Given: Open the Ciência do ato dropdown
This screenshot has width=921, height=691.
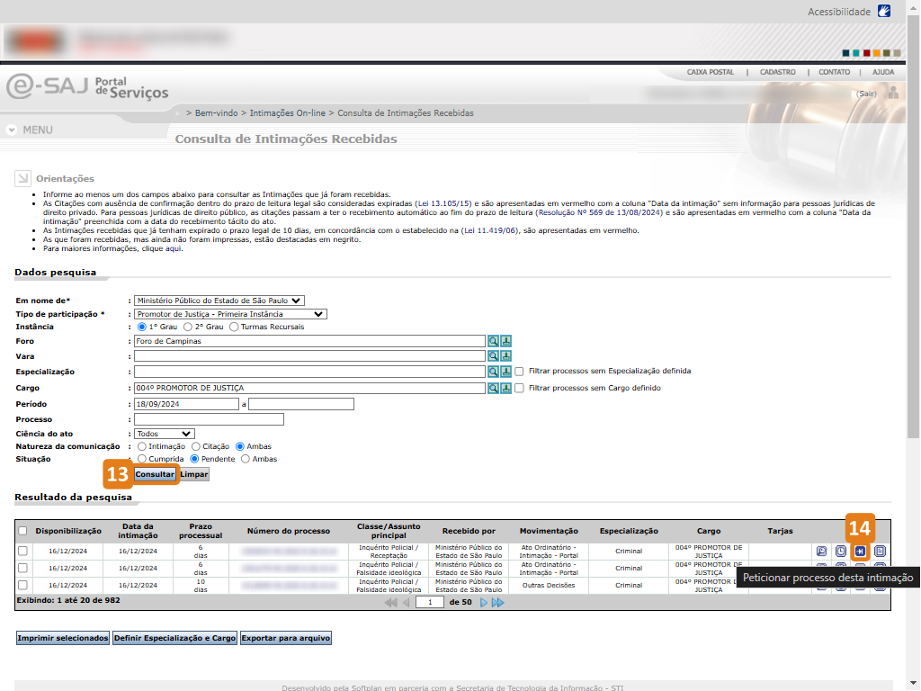Looking at the screenshot, I should point(165,434).
